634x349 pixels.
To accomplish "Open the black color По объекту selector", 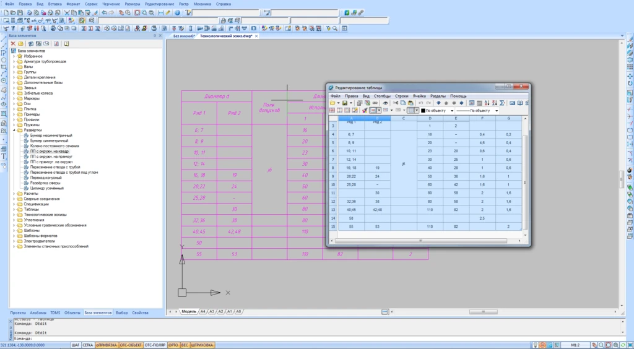I will point(436,111).
